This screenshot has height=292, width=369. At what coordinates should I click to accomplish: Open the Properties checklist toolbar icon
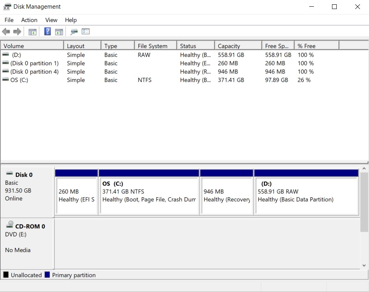tap(86, 31)
